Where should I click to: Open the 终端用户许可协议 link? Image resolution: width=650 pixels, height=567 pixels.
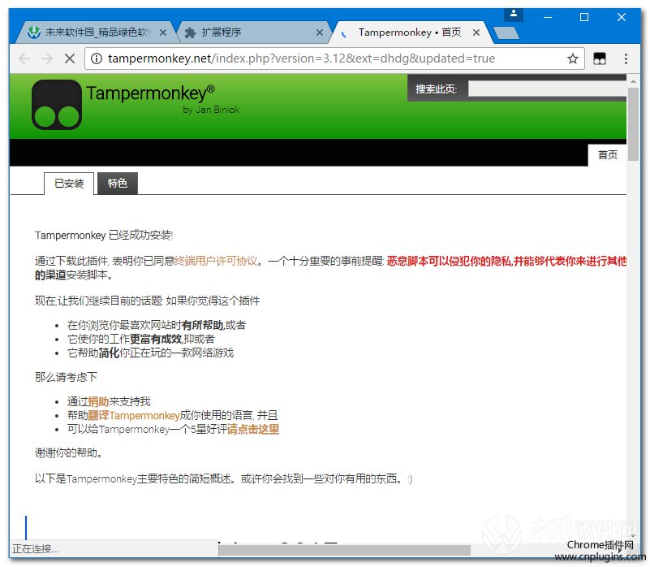point(216,261)
